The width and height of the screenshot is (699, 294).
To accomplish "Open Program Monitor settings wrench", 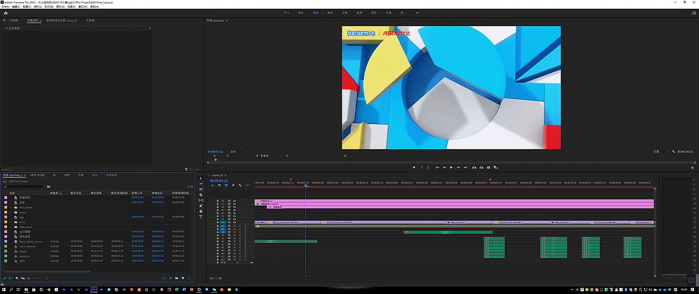I will tap(674, 151).
